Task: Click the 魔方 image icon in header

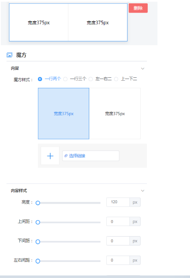Action: (x=9, y=55)
